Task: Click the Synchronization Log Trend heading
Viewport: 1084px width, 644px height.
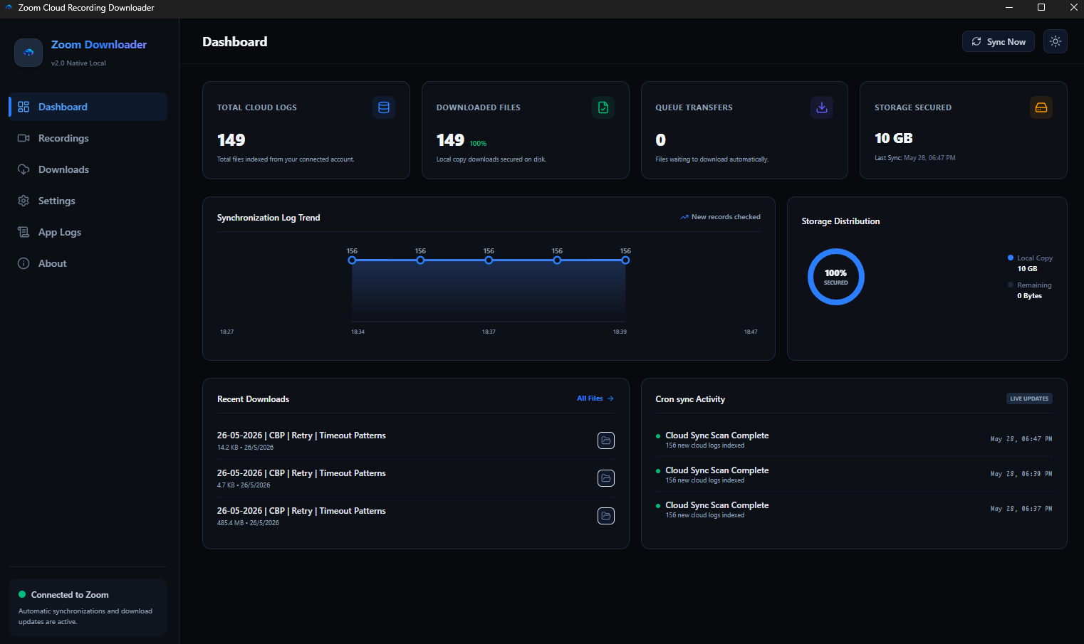Action: point(269,218)
